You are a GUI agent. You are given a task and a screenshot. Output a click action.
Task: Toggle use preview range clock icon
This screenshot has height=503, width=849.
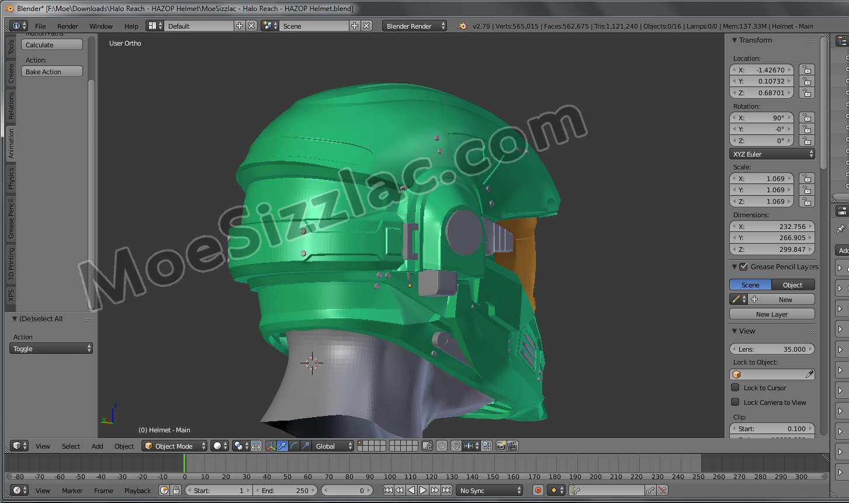[164, 490]
